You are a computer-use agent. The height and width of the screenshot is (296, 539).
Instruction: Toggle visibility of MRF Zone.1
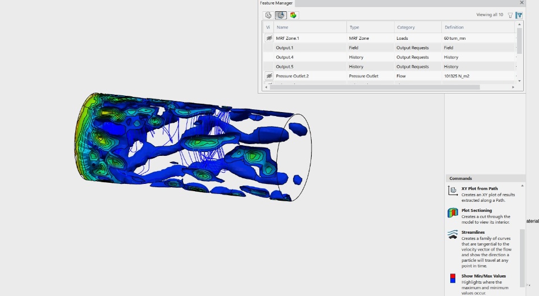click(269, 38)
